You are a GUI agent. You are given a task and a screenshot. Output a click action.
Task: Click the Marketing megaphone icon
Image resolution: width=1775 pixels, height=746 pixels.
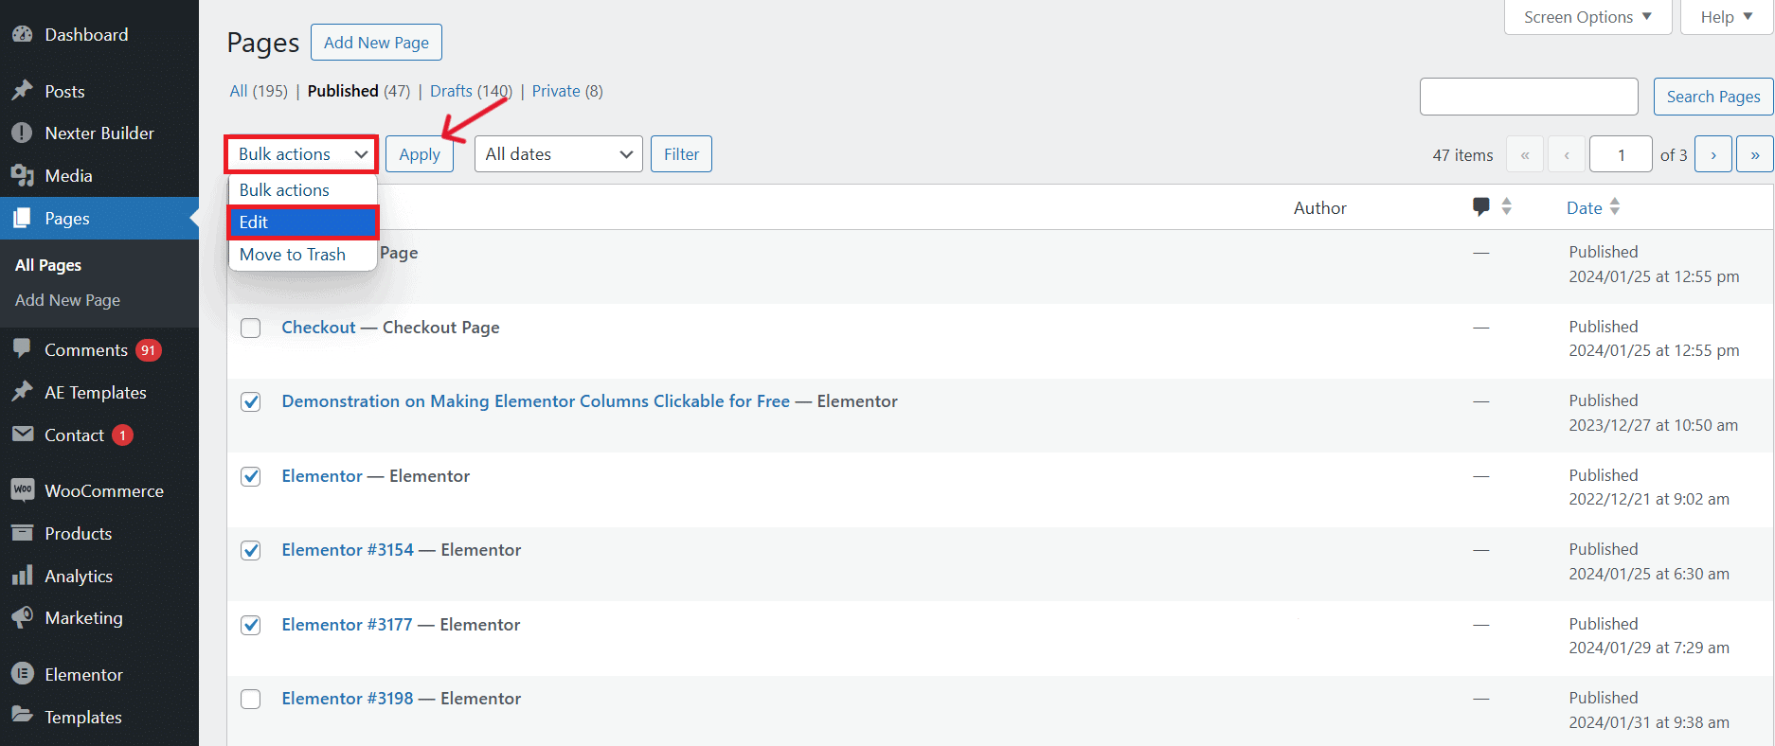pos(22,617)
